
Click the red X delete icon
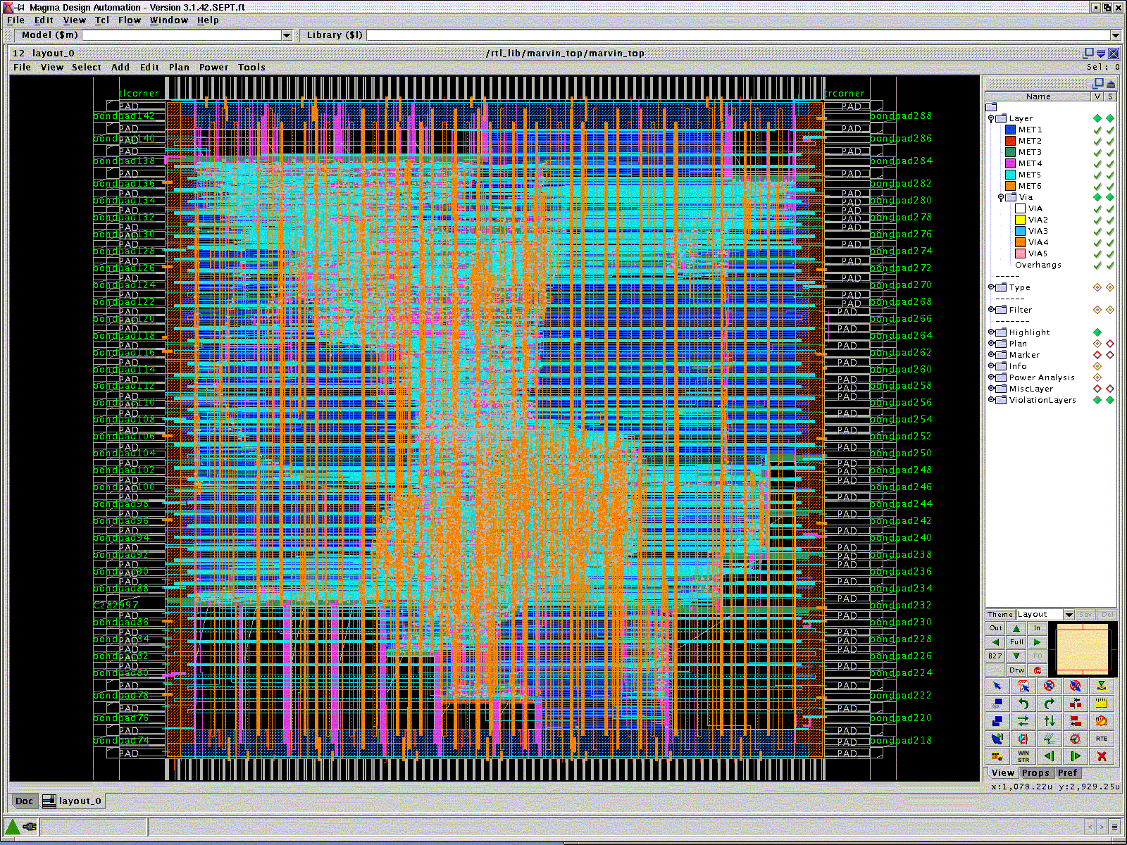pyautogui.click(x=1102, y=756)
